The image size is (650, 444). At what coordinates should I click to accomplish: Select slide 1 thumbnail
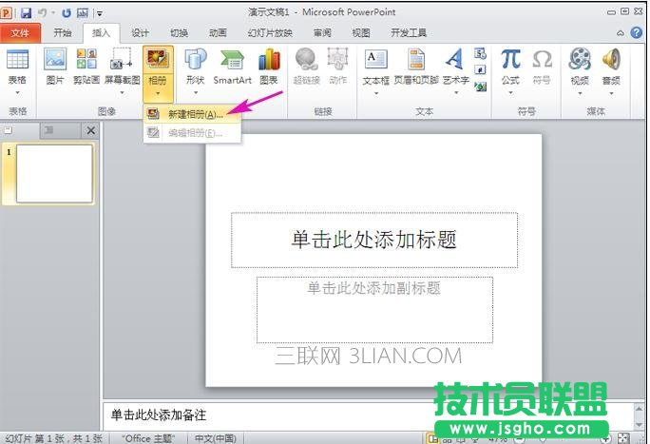[x=54, y=174]
